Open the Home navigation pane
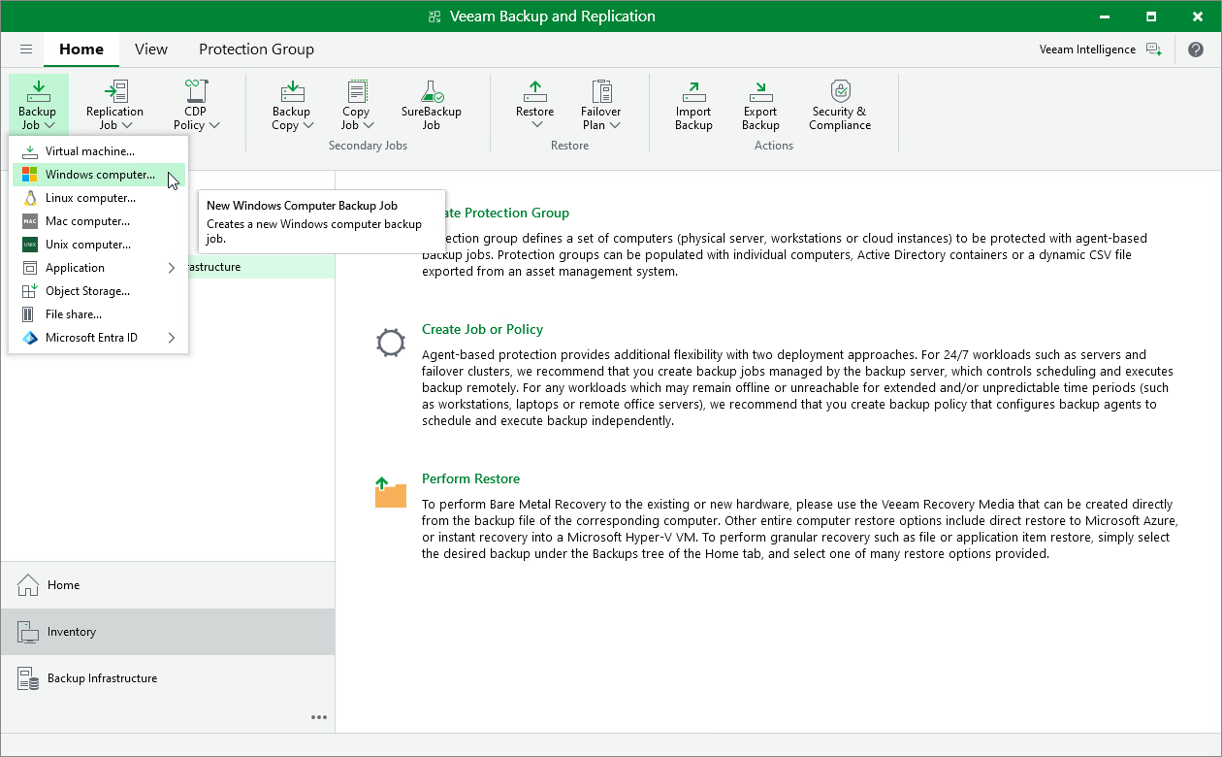The height and width of the screenshot is (757, 1222). (x=167, y=585)
